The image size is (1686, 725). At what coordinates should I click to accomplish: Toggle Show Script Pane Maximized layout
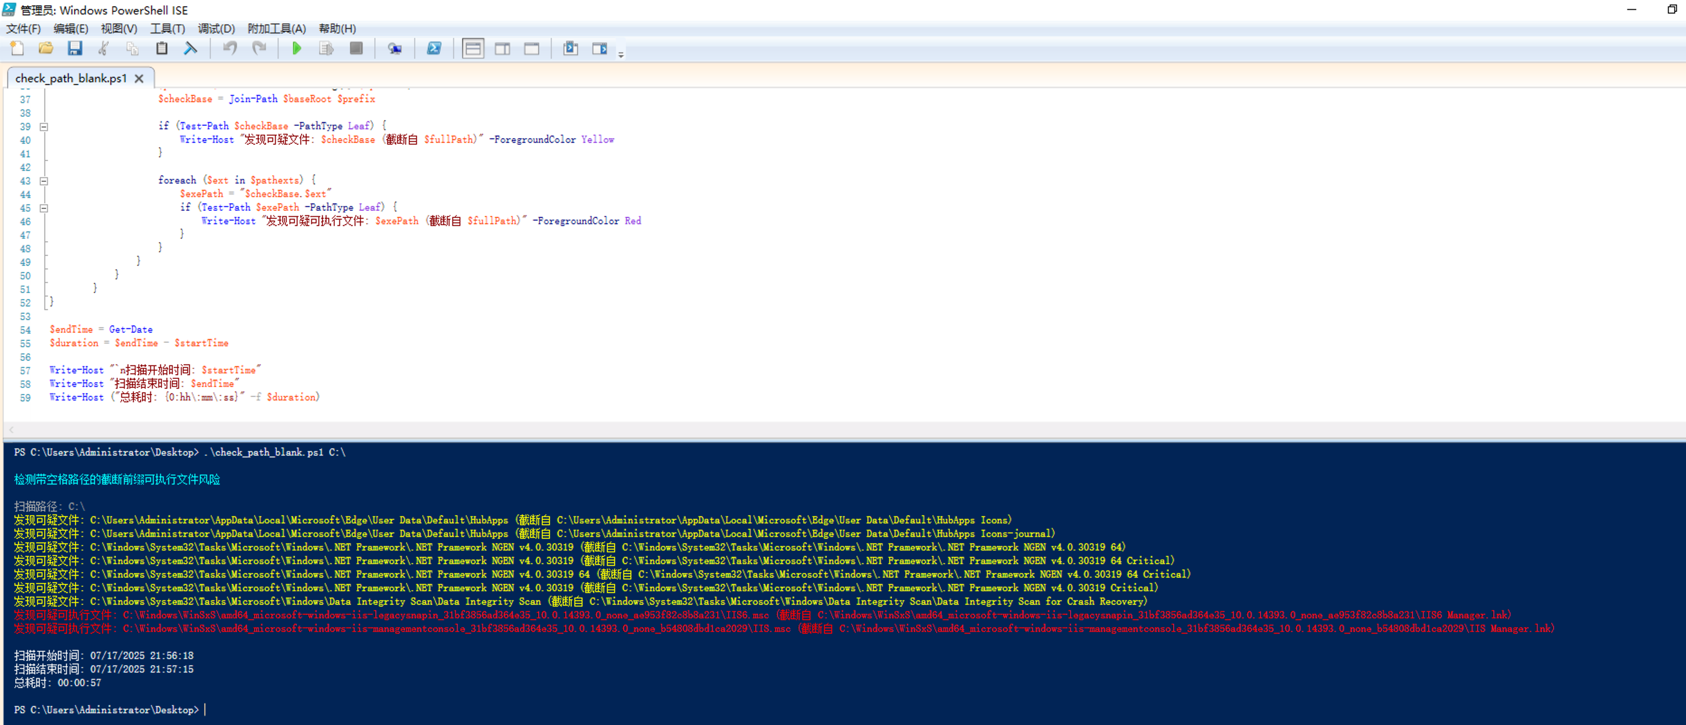[531, 48]
